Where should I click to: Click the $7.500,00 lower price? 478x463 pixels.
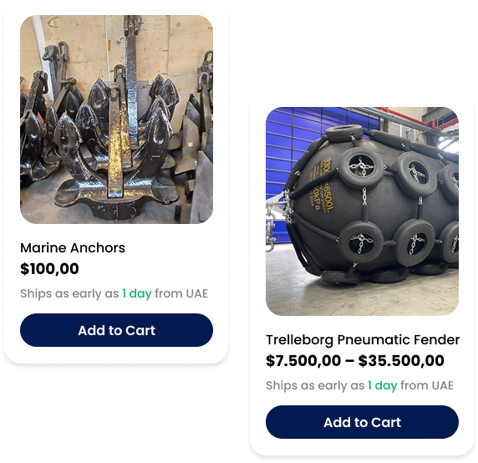click(303, 361)
